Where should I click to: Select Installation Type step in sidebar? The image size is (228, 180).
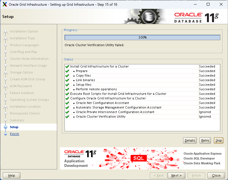(22, 38)
